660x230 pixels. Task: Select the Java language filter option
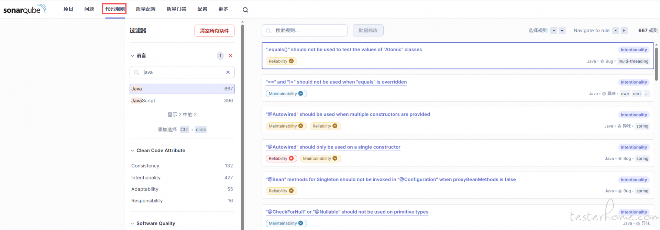[x=182, y=89]
